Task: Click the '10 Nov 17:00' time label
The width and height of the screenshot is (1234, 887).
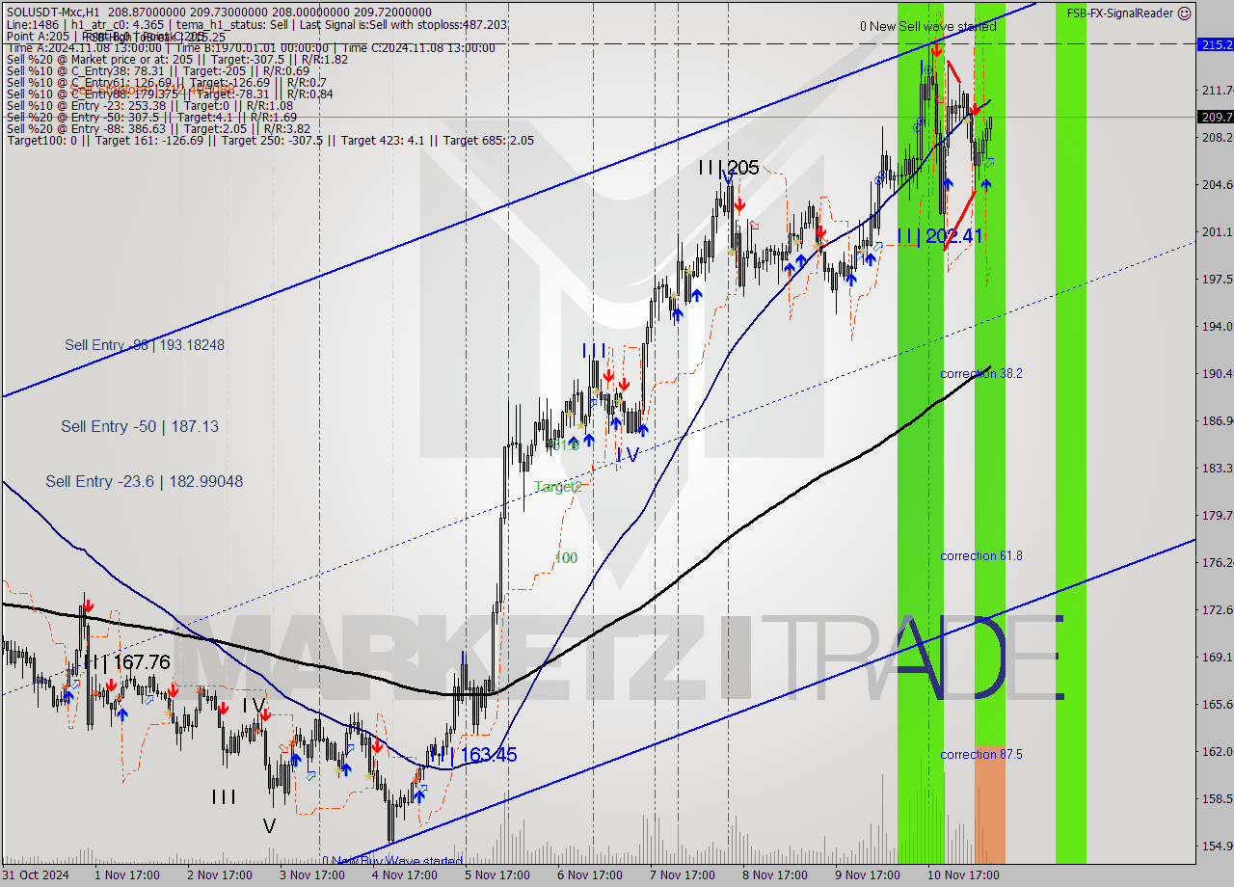Action: [x=962, y=875]
